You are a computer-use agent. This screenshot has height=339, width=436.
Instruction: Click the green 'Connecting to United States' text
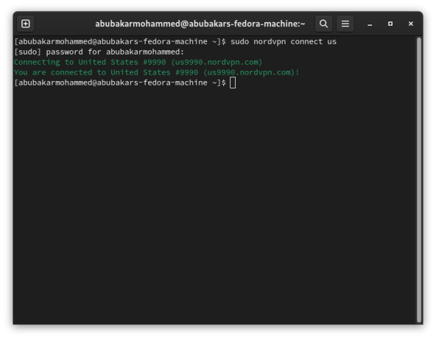click(x=76, y=63)
